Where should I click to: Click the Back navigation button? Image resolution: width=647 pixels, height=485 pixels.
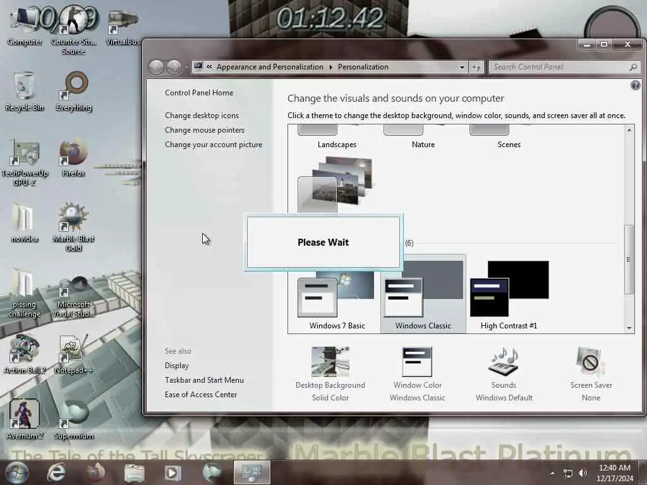tap(156, 67)
